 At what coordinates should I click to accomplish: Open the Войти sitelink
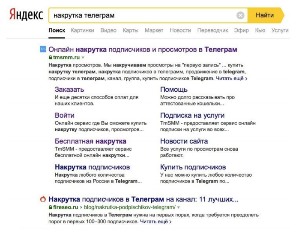65,115
